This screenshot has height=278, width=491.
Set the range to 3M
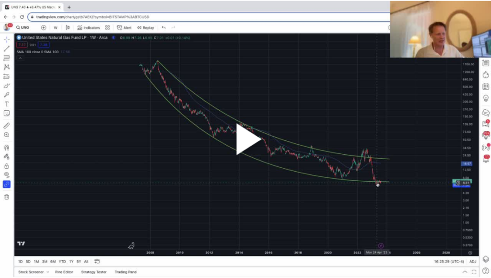[45, 261]
